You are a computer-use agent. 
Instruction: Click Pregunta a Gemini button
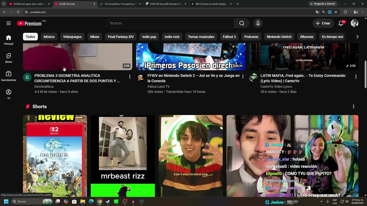tap(323, 4)
